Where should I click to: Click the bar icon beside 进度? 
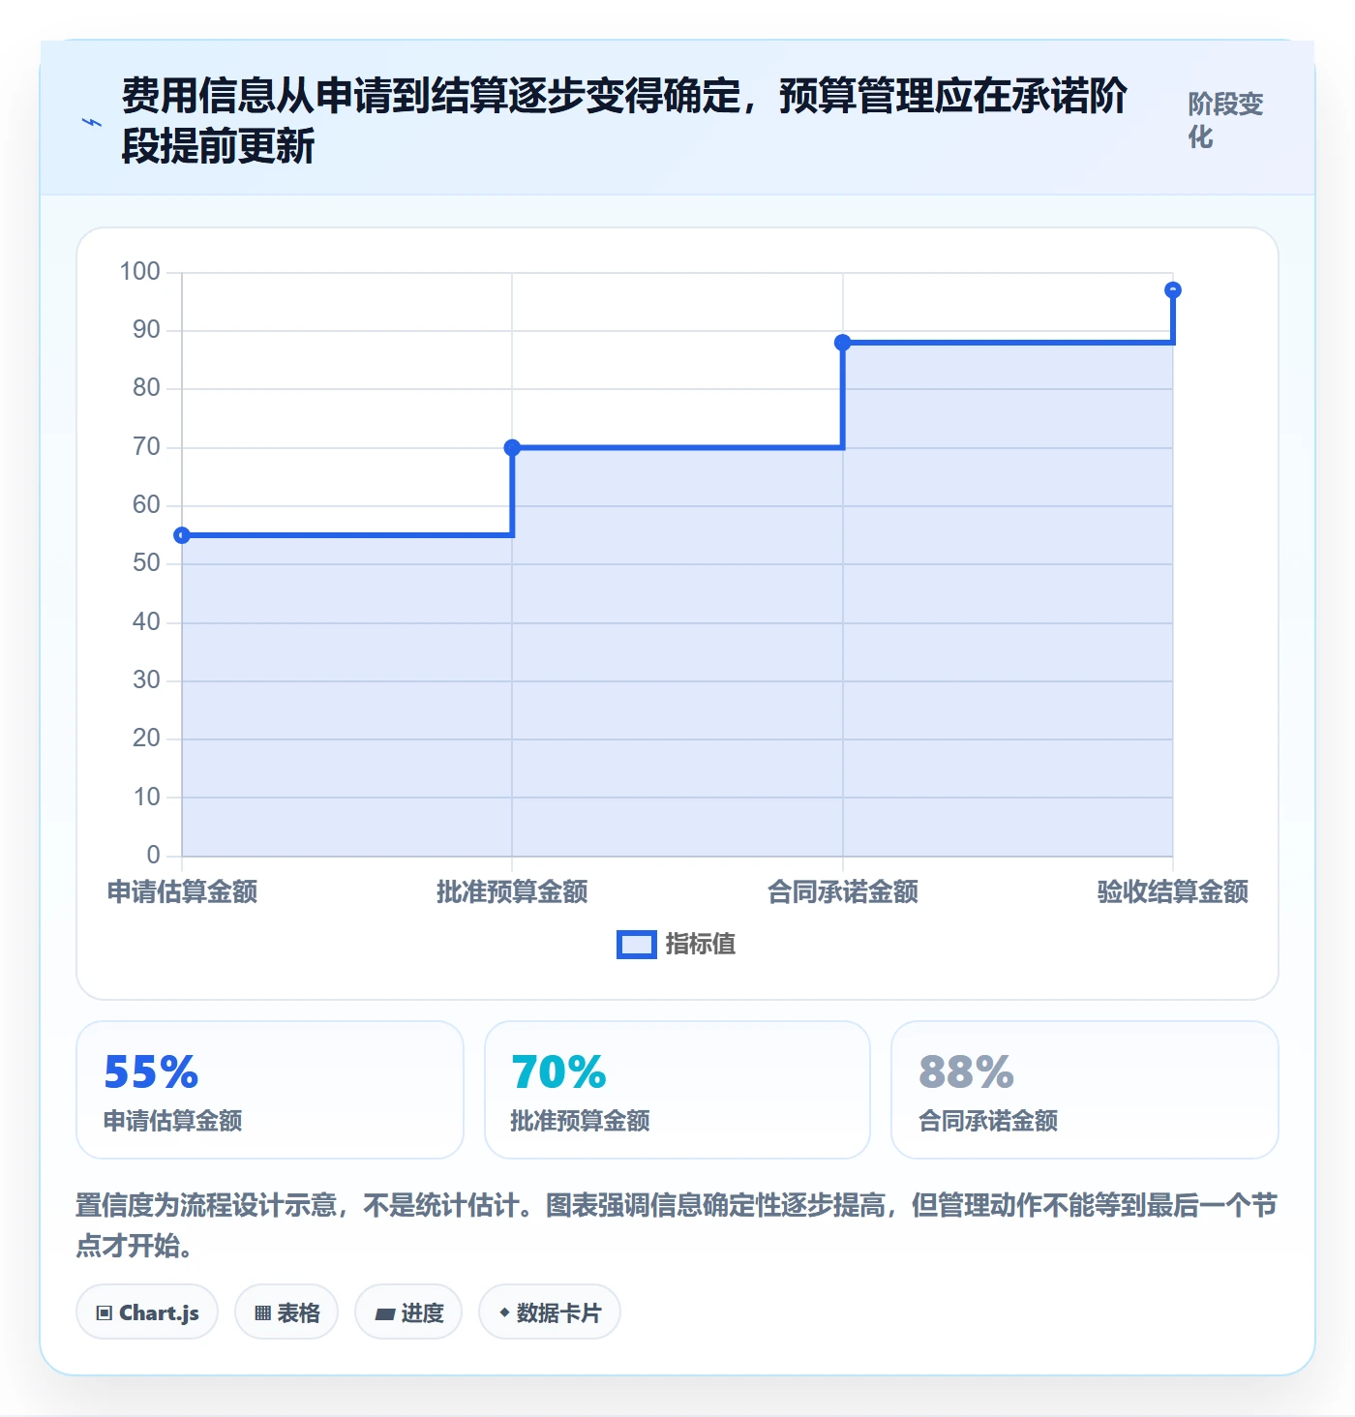[x=384, y=1314]
